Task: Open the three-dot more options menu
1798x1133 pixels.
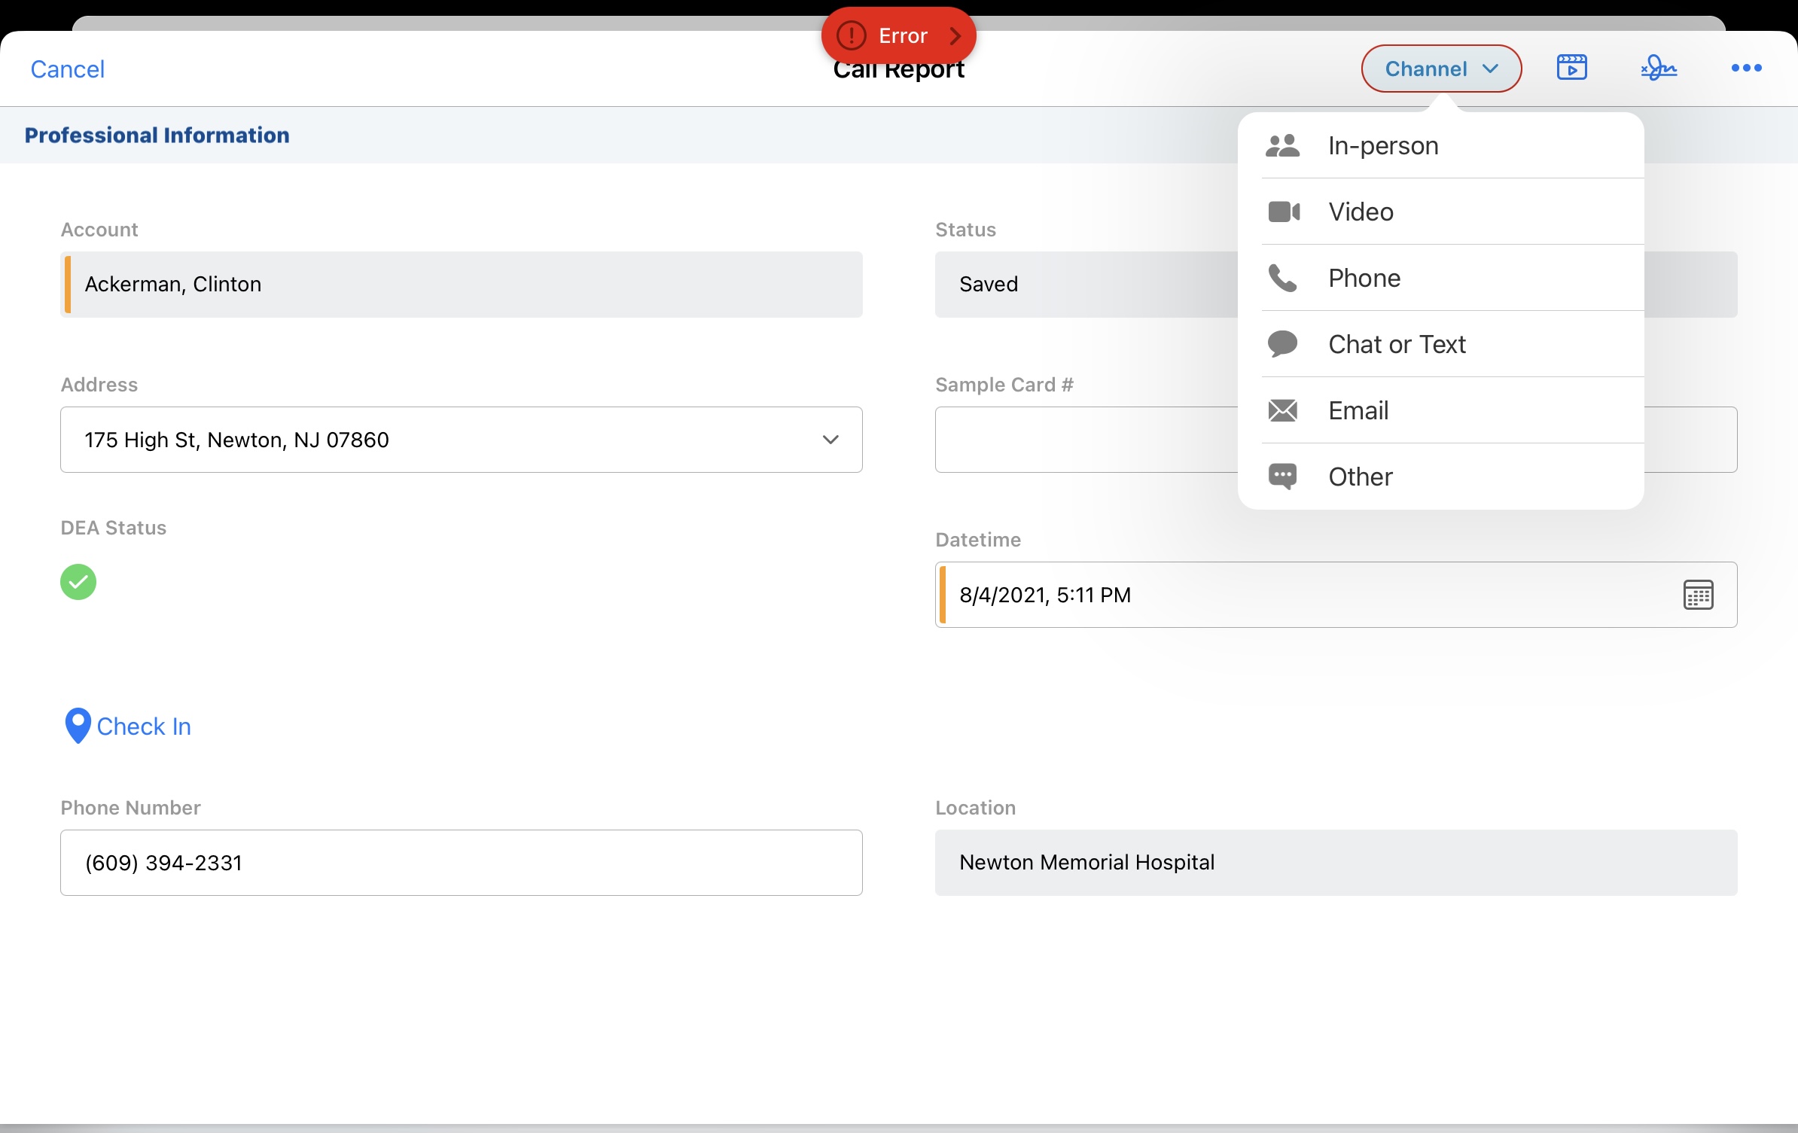Action: tap(1746, 68)
